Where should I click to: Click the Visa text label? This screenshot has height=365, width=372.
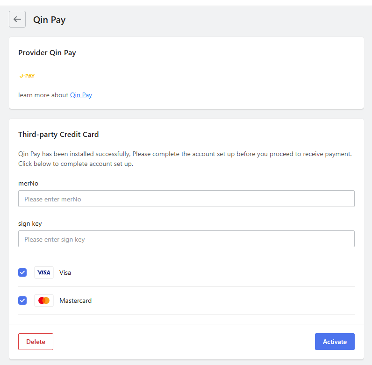click(x=65, y=272)
